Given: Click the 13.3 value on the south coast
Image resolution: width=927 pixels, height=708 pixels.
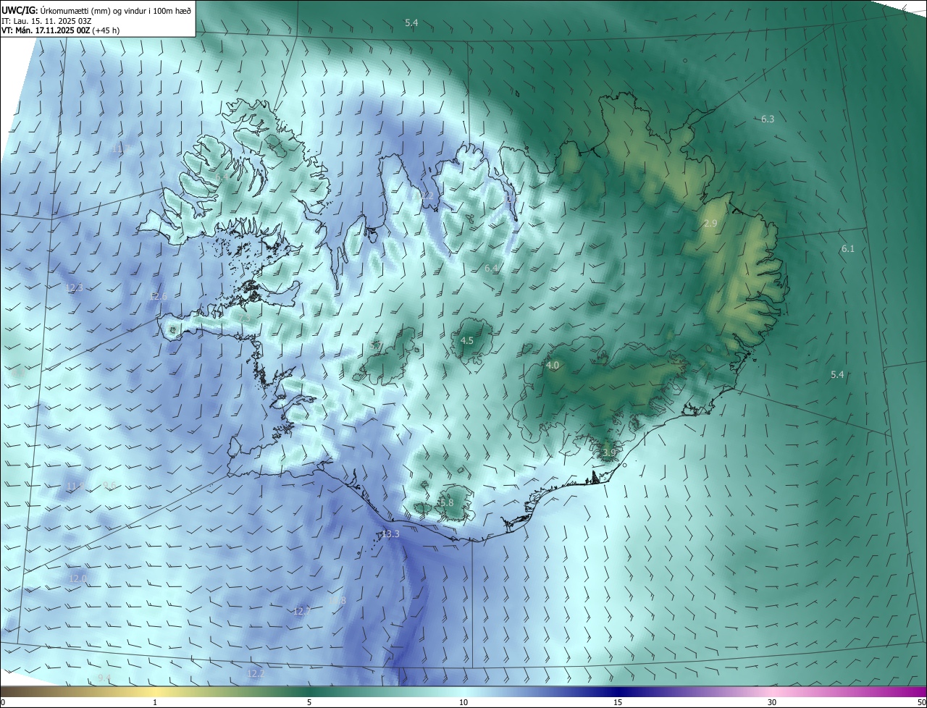Looking at the screenshot, I should (x=390, y=534).
